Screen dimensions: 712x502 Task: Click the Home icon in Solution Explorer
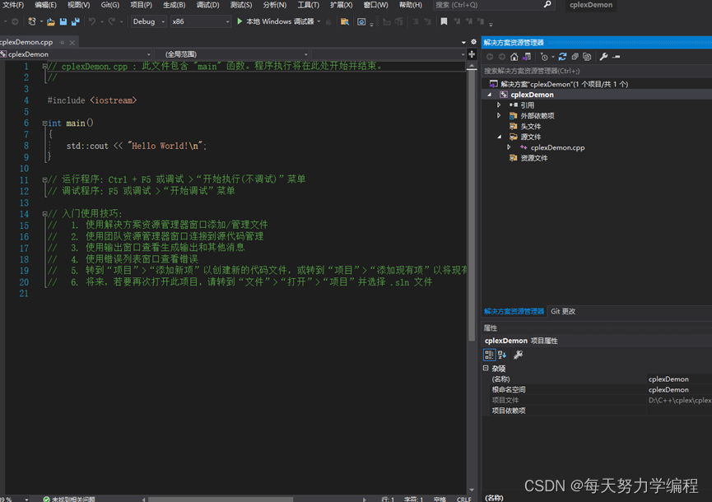pyautogui.click(x=514, y=57)
